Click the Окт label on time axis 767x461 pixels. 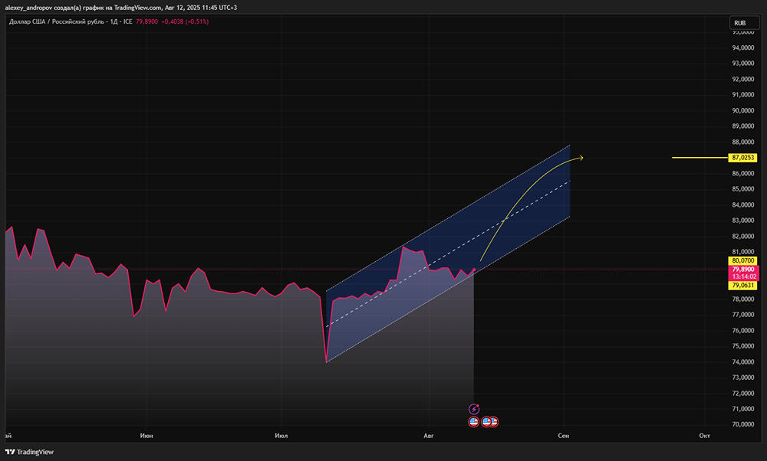pyautogui.click(x=704, y=436)
